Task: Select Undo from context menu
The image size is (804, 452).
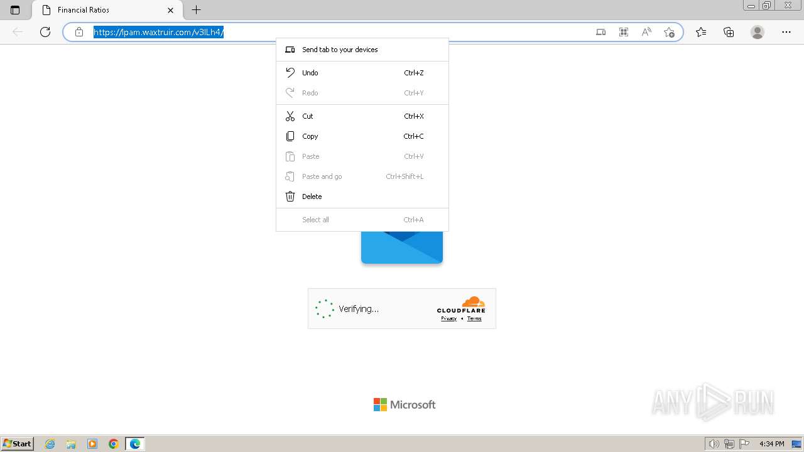Action: point(362,73)
